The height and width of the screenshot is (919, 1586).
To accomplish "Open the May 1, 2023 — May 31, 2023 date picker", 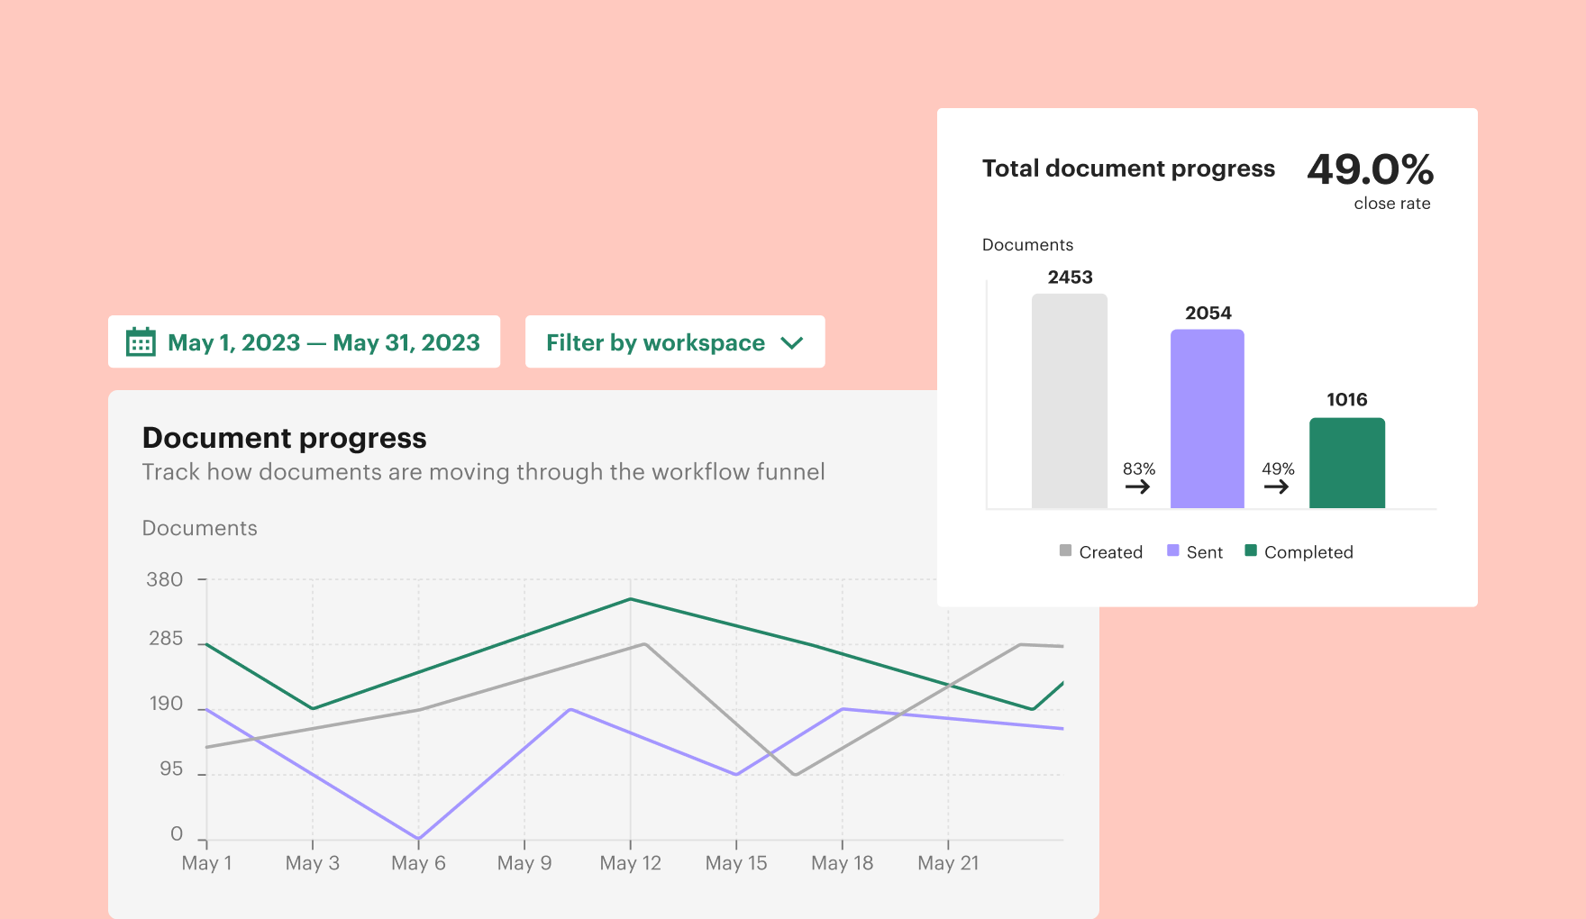I will [304, 341].
